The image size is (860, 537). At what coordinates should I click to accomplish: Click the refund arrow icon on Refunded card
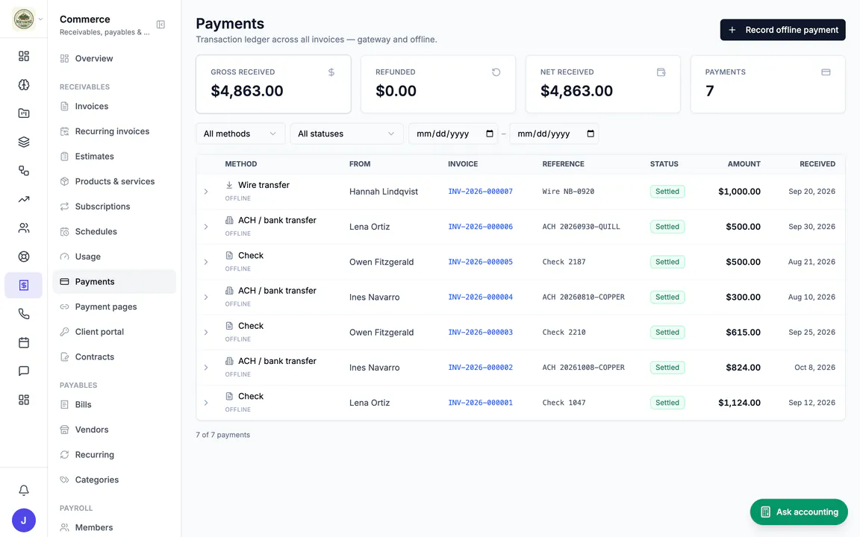[x=496, y=72]
